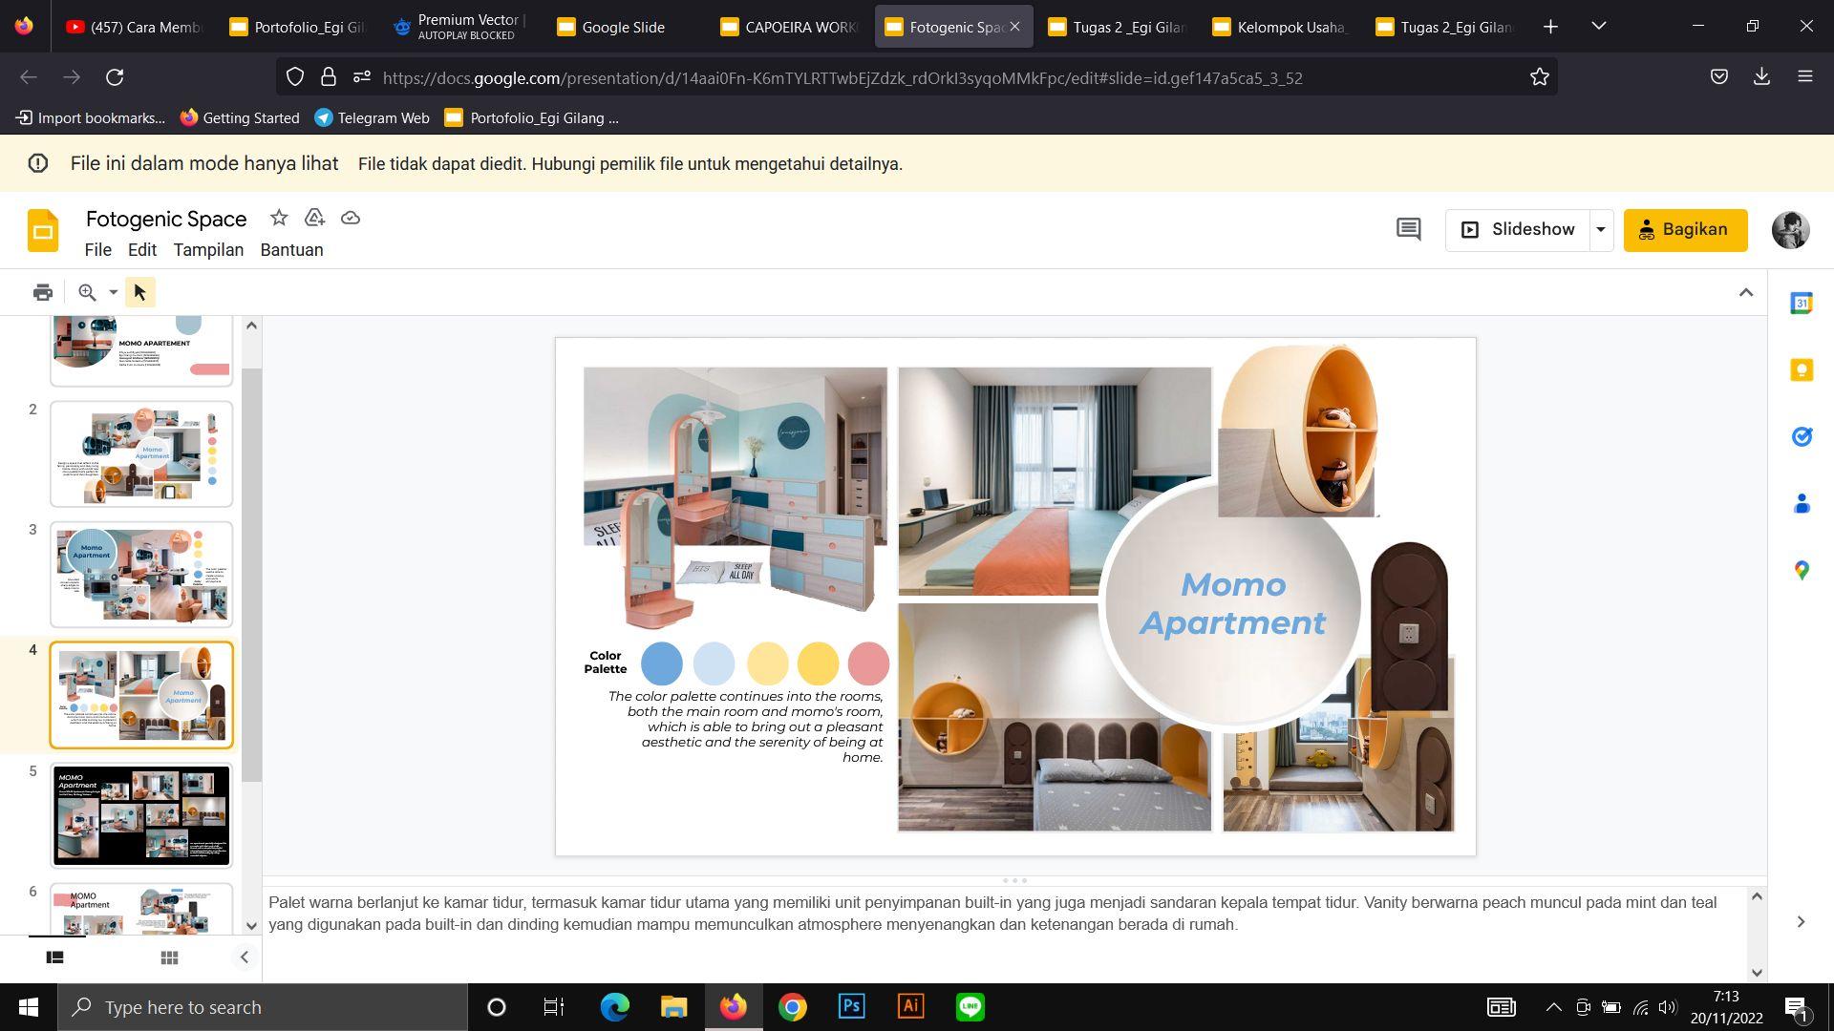This screenshot has height=1031, width=1834.
Task: Open Google Keep side panel
Action: (1802, 370)
